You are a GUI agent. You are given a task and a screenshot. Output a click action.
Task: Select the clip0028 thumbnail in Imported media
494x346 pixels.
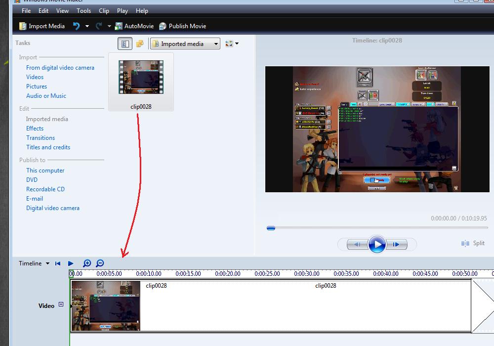pyautogui.click(x=141, y=78)
